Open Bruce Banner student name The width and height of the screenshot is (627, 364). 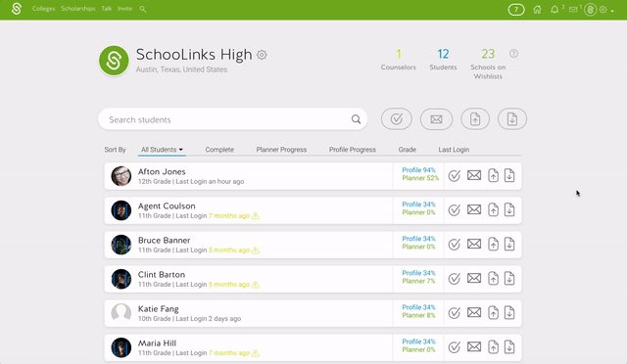click(x=164, y=241)
